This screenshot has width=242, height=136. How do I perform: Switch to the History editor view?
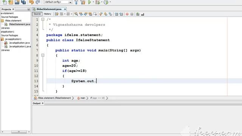click(x=47, y=14)
